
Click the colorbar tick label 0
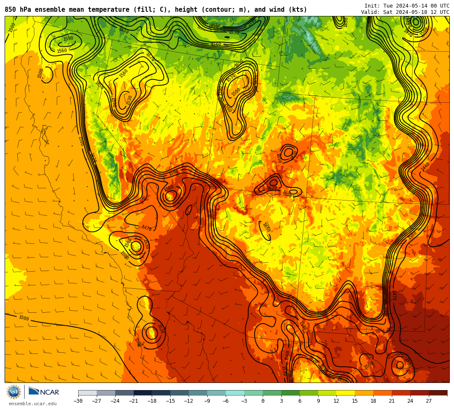[263, 401]
